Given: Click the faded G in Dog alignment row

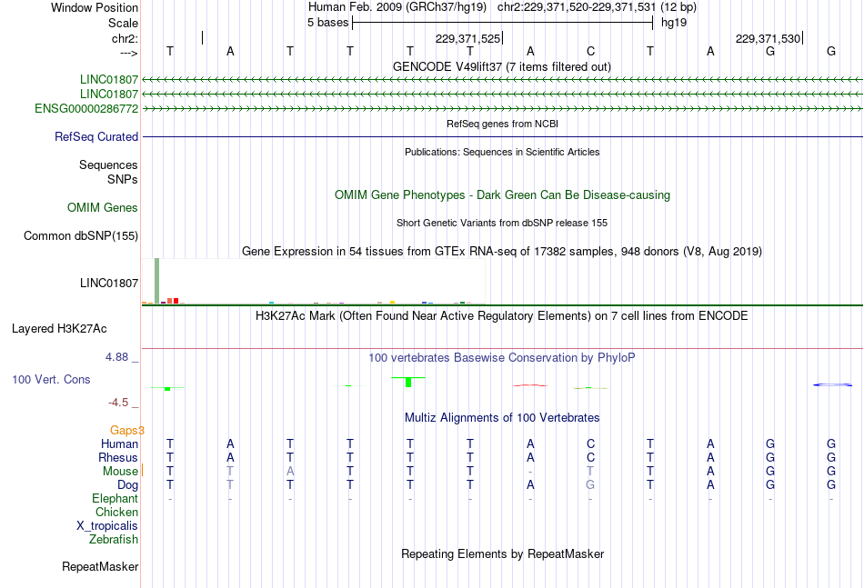Looking at the screenshot, I should 590,485.
